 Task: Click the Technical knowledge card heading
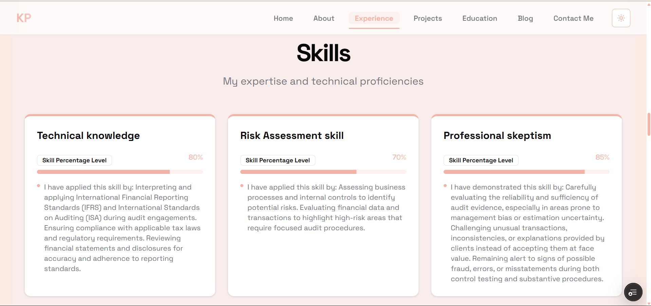point(88,136)
